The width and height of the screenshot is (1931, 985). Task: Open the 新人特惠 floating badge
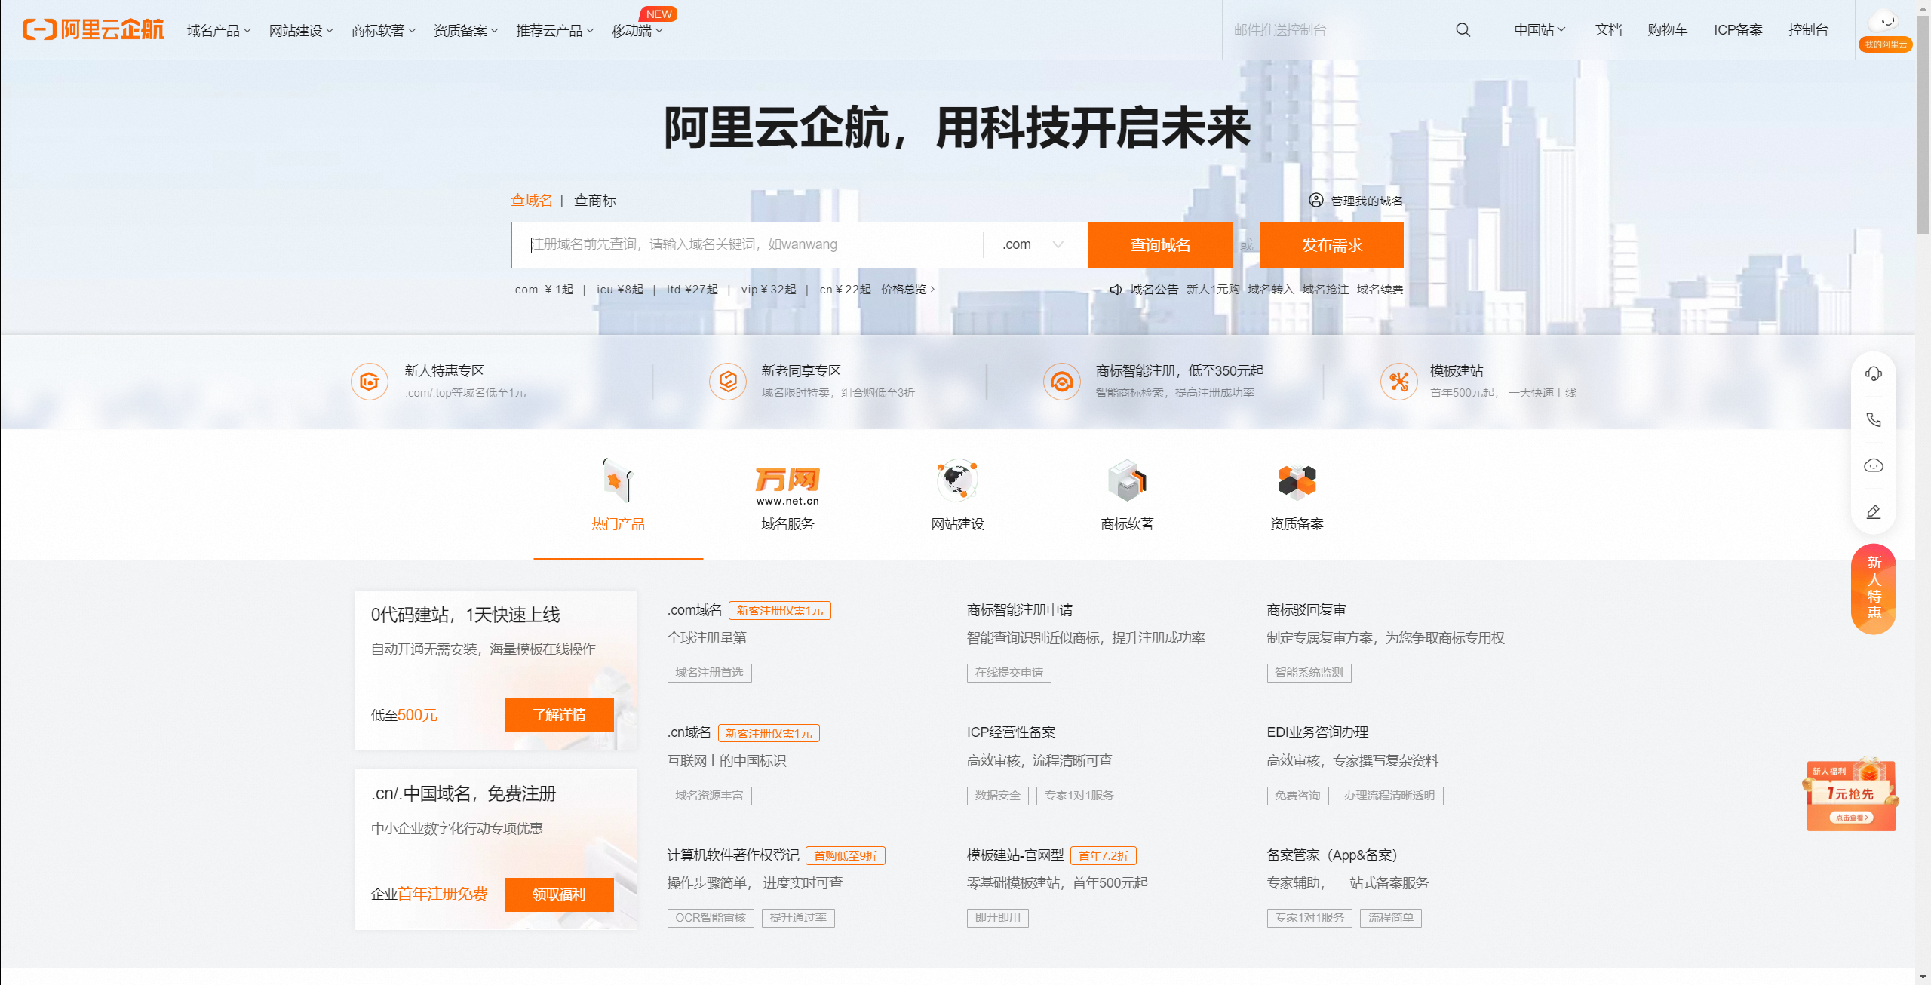[x=1874, y=588]
